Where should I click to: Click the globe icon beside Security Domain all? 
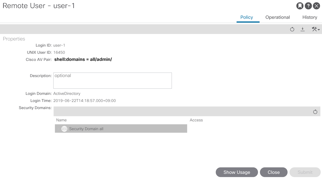64,129
